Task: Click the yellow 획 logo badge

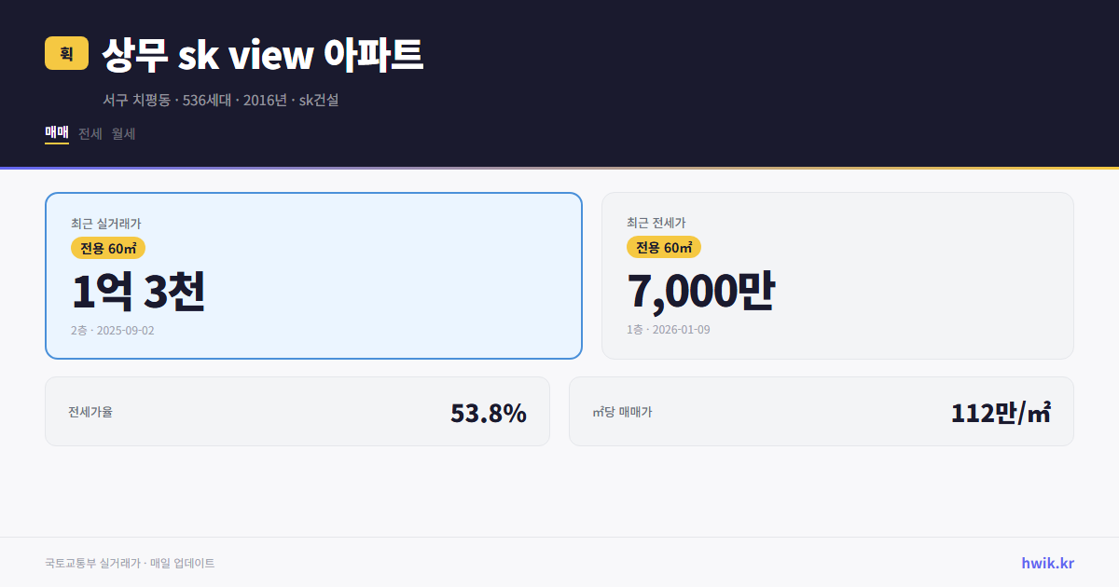Action: tap(64, 53)
